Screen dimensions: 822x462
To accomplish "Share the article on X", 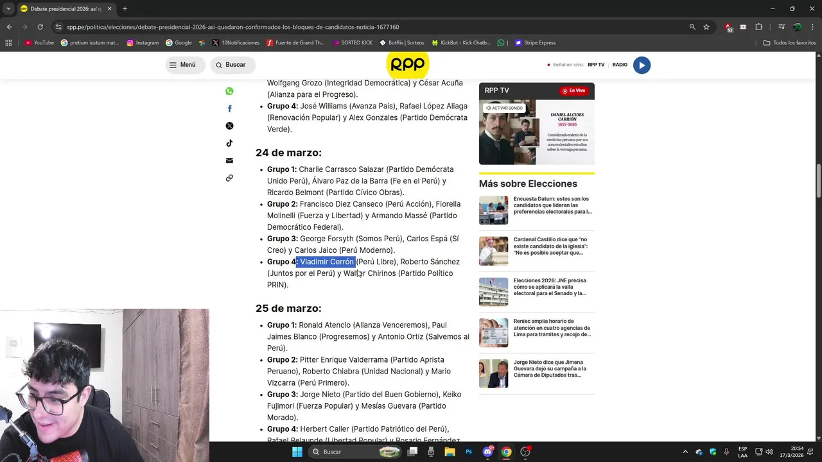I will [x=229, y=126].
